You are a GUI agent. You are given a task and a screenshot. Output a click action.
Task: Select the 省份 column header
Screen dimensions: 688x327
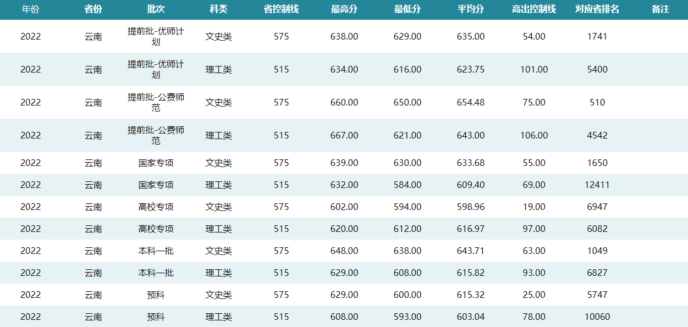(x=93, y=9)
